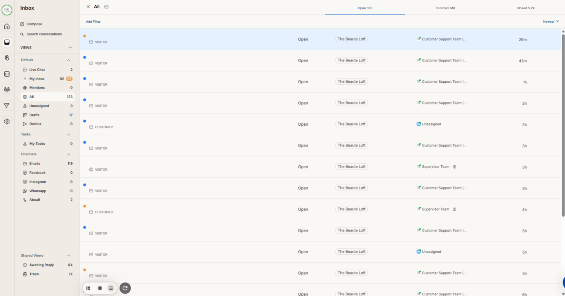The width and height of the screenshot is (565, 296).
Task: Click the Compose button
Action: tap(31, 24)
